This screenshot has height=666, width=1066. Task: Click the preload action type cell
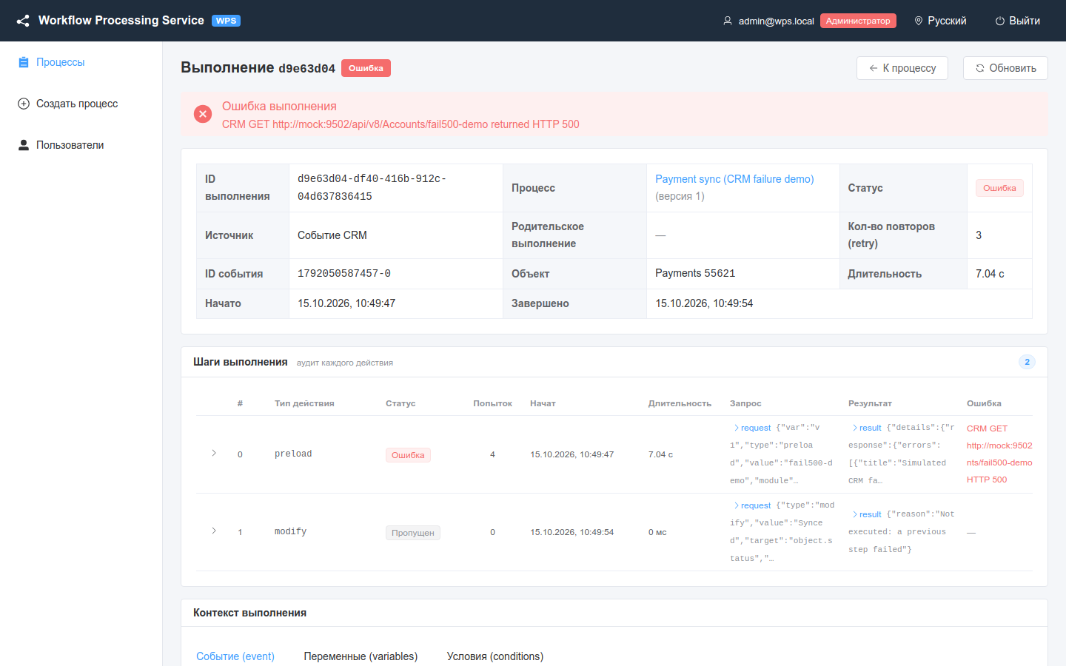293,454
